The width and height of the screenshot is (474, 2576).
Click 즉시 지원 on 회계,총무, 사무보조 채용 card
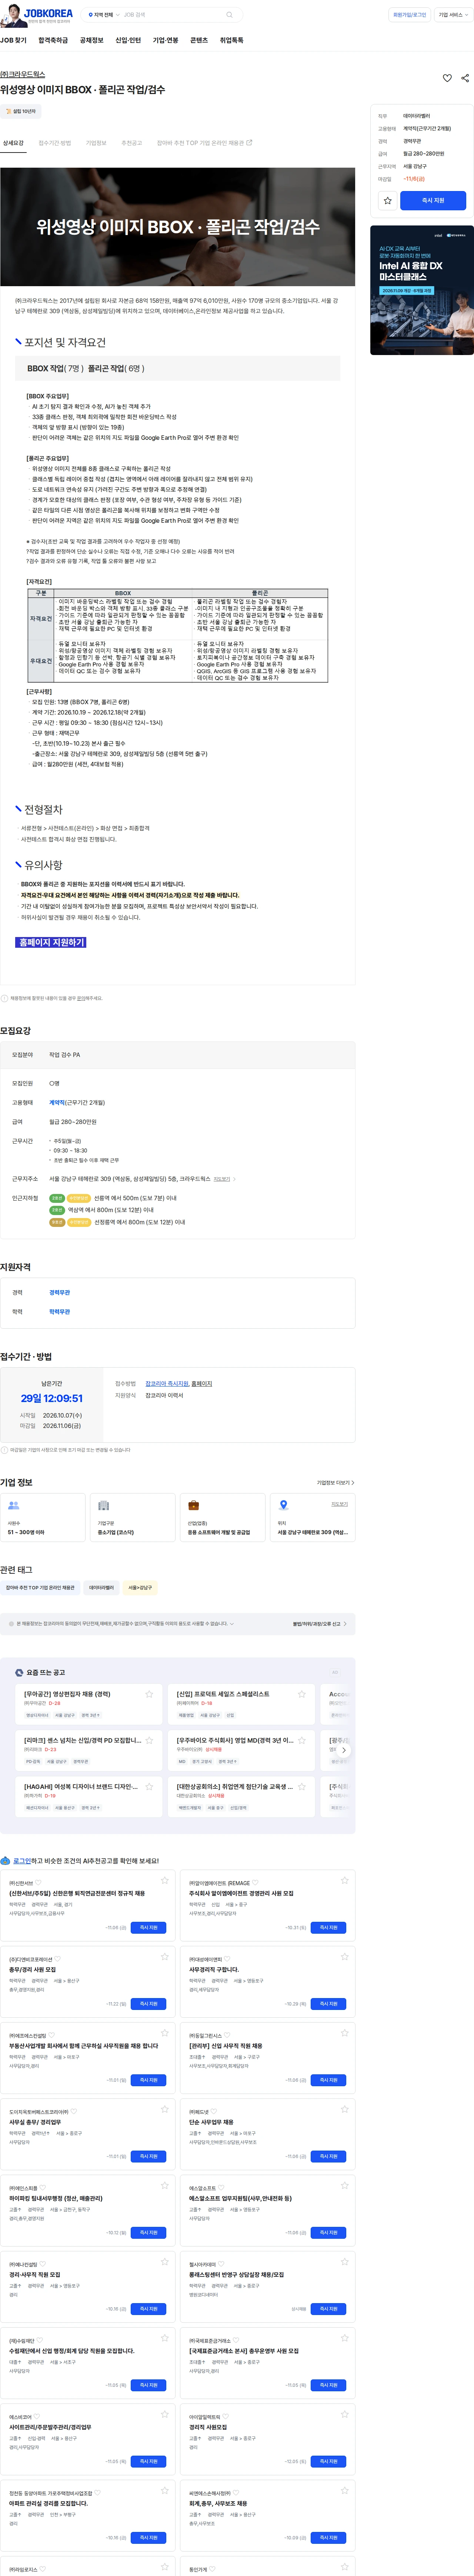(328, 2538)
